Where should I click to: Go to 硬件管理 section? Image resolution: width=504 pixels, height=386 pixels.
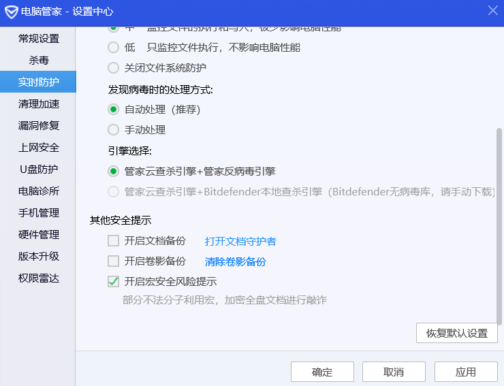click(x=39, y=235)
